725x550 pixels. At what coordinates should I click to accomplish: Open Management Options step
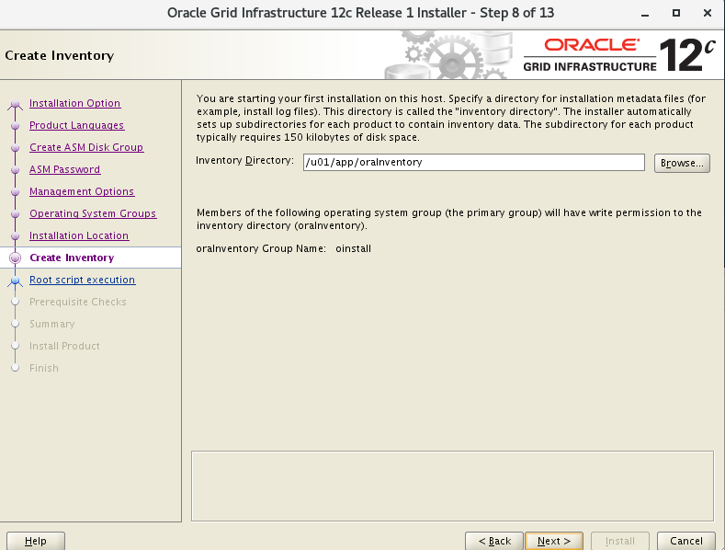(x=82, y=191)
